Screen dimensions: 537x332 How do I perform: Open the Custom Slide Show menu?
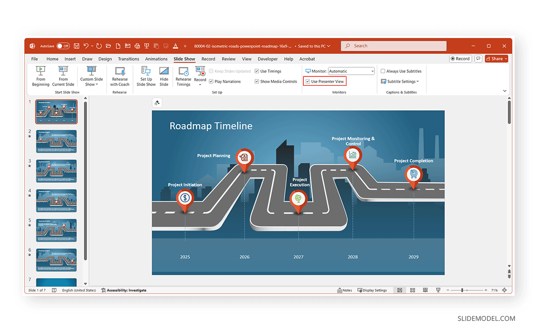pyautogui.click(x=91, y=76)
